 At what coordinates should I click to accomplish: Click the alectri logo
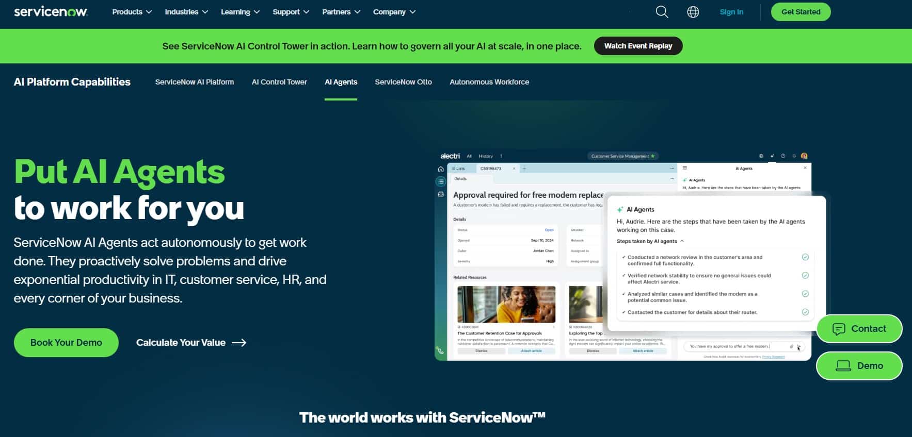(x=450, y=156)
